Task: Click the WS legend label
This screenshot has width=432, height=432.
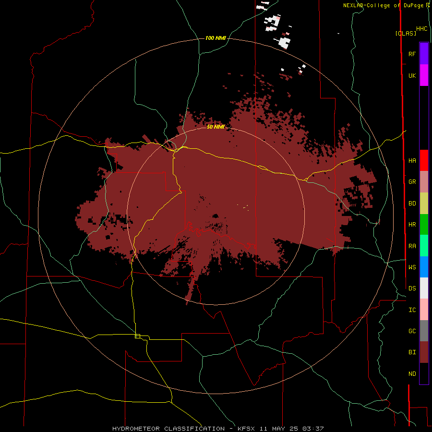Action: 412,267
